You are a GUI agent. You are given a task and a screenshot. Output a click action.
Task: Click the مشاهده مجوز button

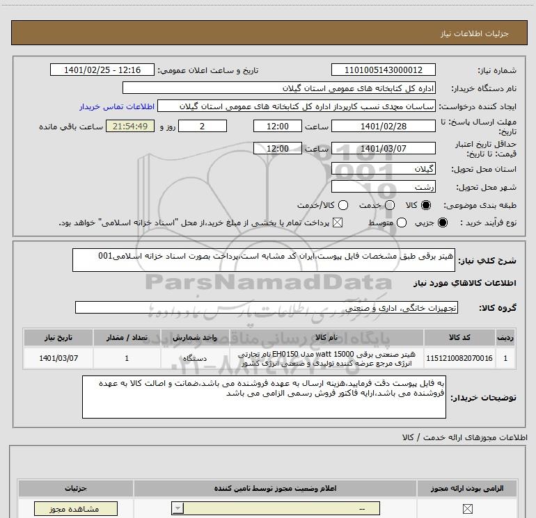click(x=76, y=509)
